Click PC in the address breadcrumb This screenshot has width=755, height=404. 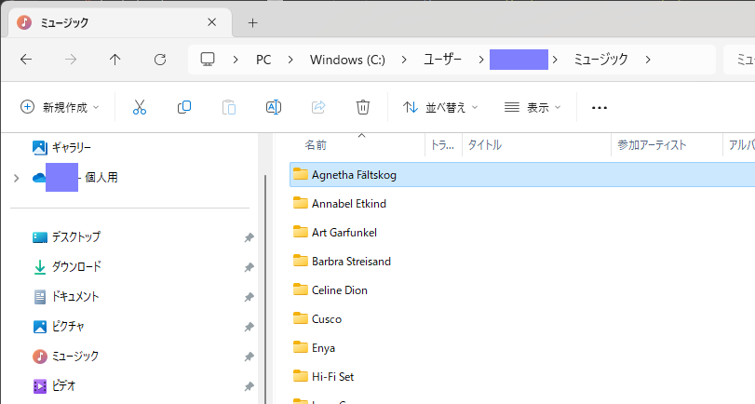click(x=263, y=60)
